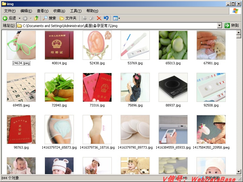Click file name label 98763.jpg

[21, 147]
